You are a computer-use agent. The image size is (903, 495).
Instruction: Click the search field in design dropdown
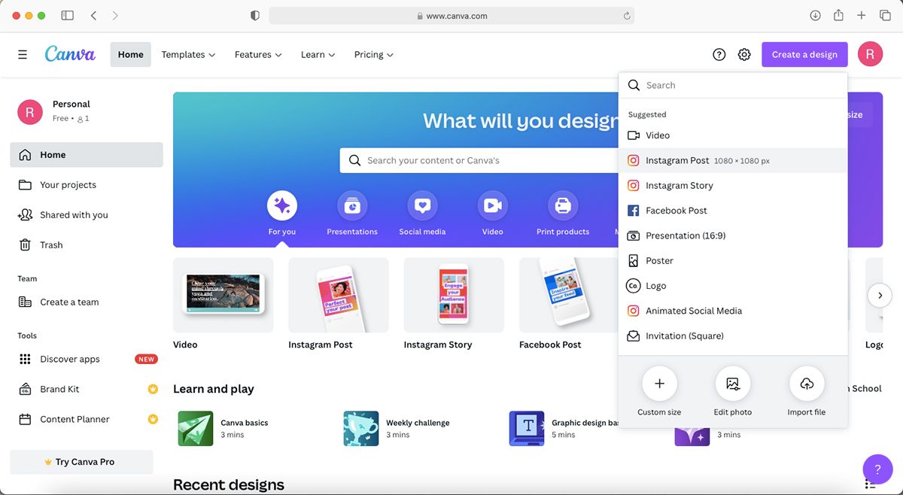(x=733, y=86)
